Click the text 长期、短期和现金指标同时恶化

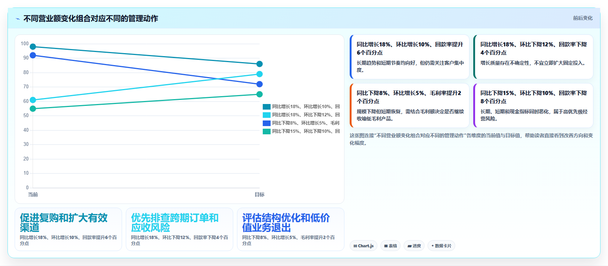515,111
